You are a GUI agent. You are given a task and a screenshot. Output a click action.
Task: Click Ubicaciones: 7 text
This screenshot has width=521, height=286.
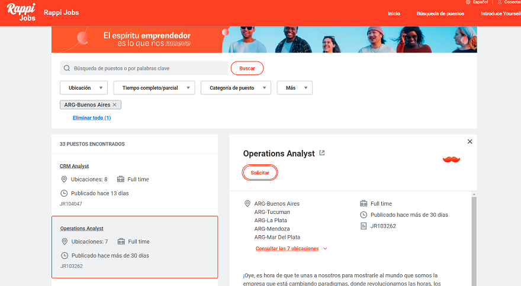pyautogui.click(x=90, y=242)
